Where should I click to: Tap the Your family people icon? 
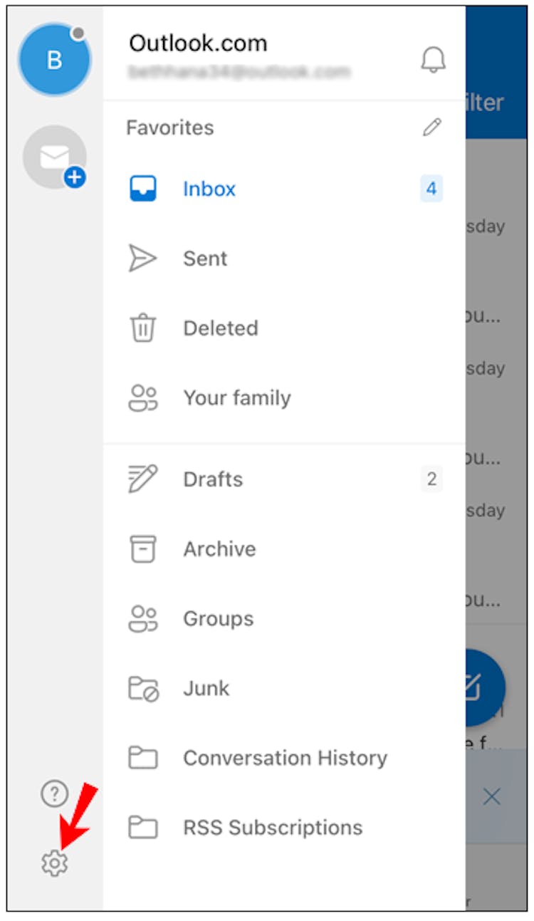tap(142, 397)
